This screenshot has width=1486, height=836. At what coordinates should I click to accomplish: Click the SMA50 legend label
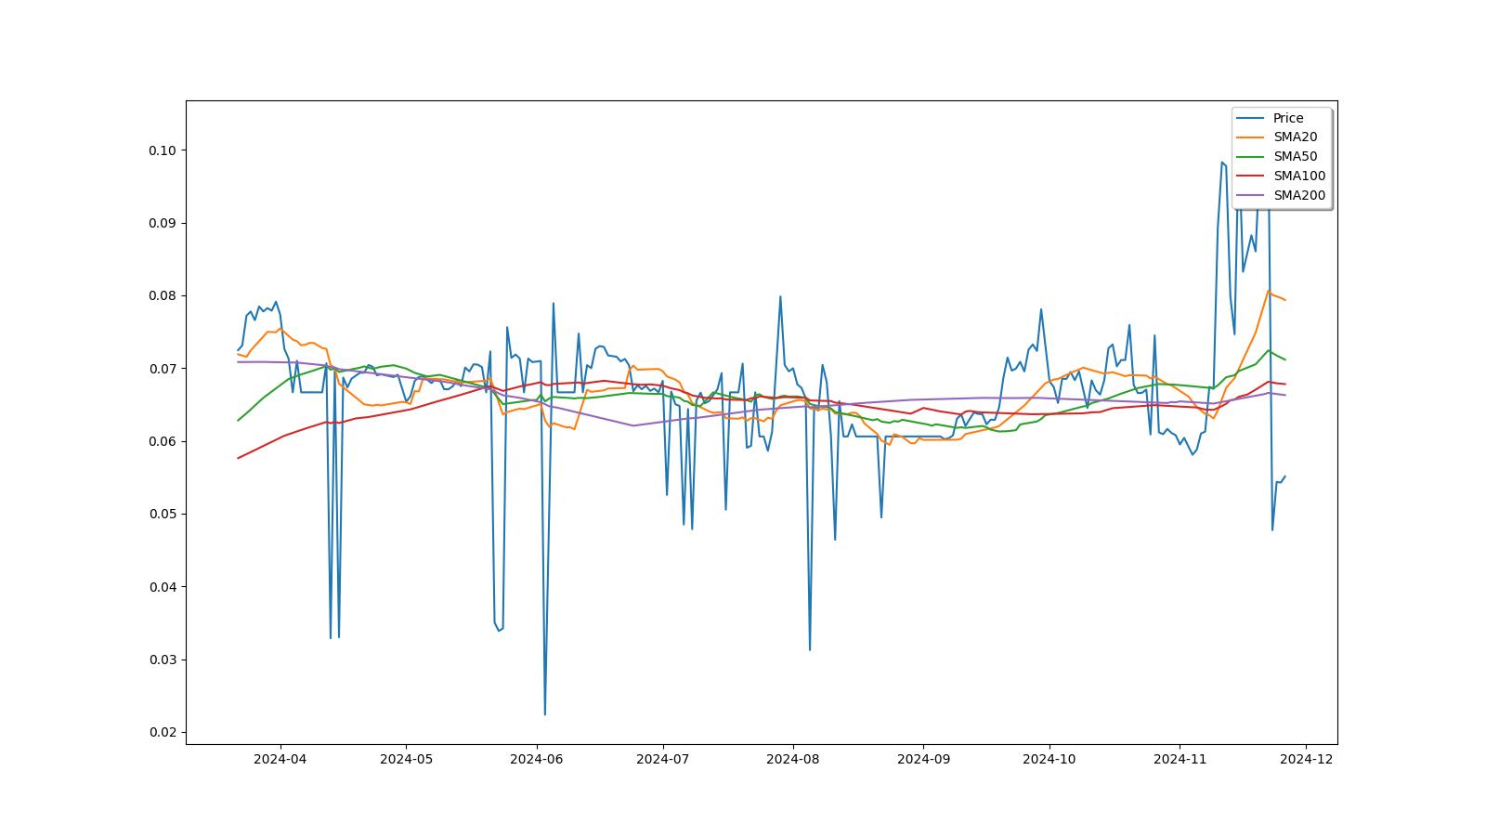(1295, 157)
